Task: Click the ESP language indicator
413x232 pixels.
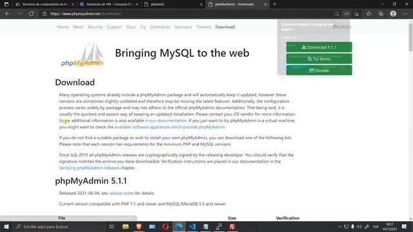Action: 376,226
